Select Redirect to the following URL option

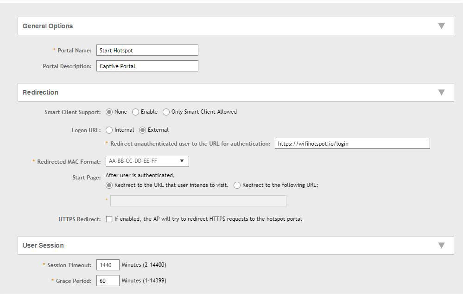point(237,185)
